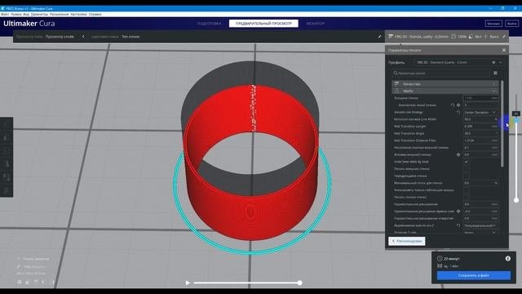Toggle the alternate extra wall checkbox
The width and height of the screenshot is (522, 294).
(x=466, y=176)
